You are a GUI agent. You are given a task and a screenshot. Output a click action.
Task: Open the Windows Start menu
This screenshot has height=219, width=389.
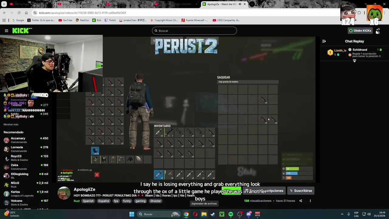click(x=132, y=214)
